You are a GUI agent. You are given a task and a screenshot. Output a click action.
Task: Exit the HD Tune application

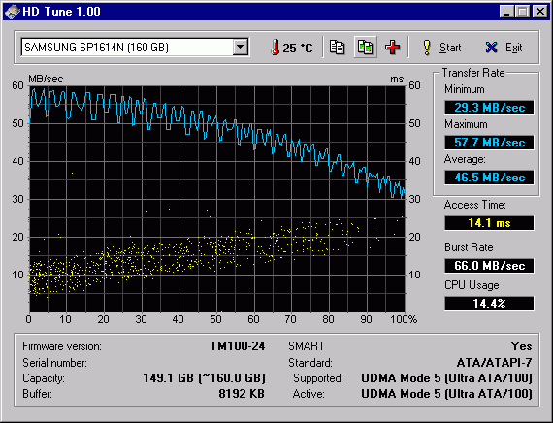513,48
